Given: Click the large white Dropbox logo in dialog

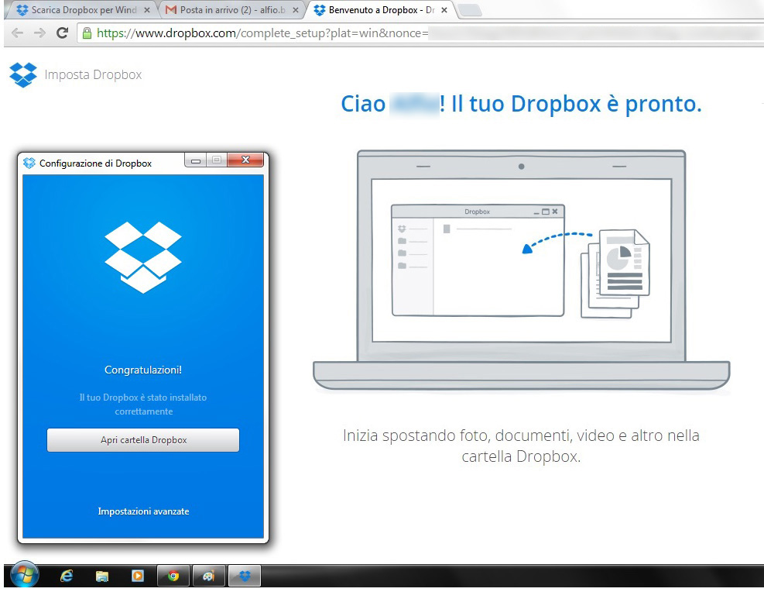Looking at the screenshot, I should (142, 257).
